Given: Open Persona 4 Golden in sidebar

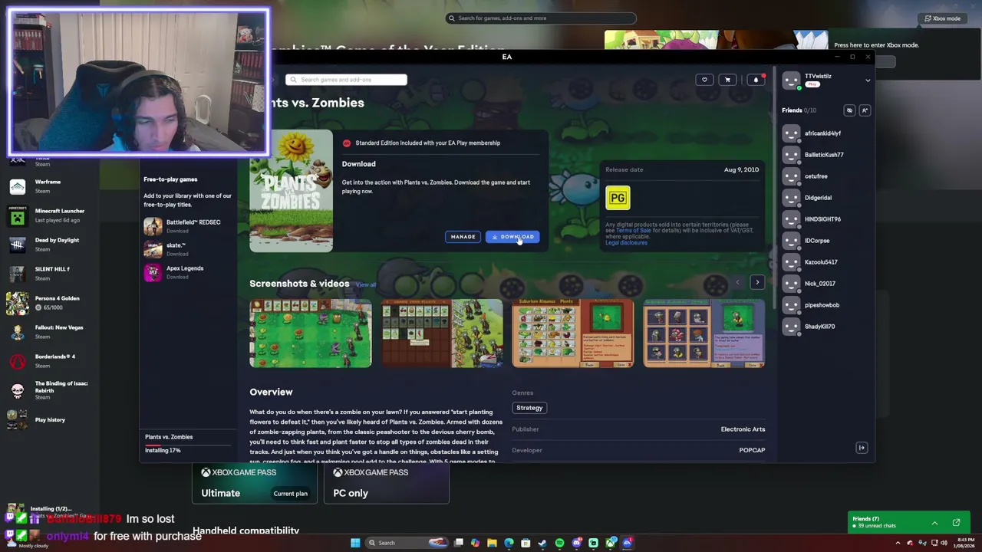Looking at the screenshot, I should [x=50, y=303].
